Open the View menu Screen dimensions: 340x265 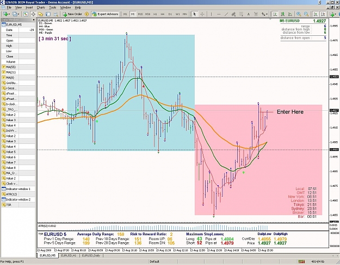[x=18, y=8]
